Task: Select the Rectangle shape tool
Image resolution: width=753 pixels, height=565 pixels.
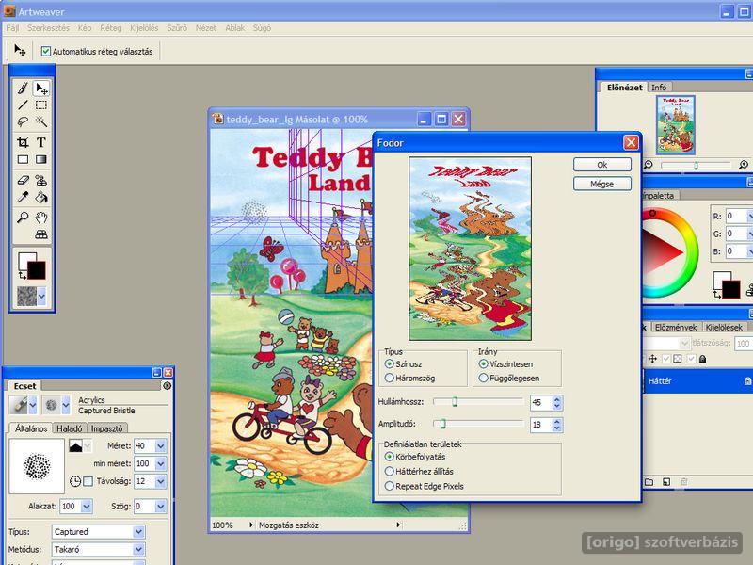Action: pyautogui.click(x=23, y=159)
